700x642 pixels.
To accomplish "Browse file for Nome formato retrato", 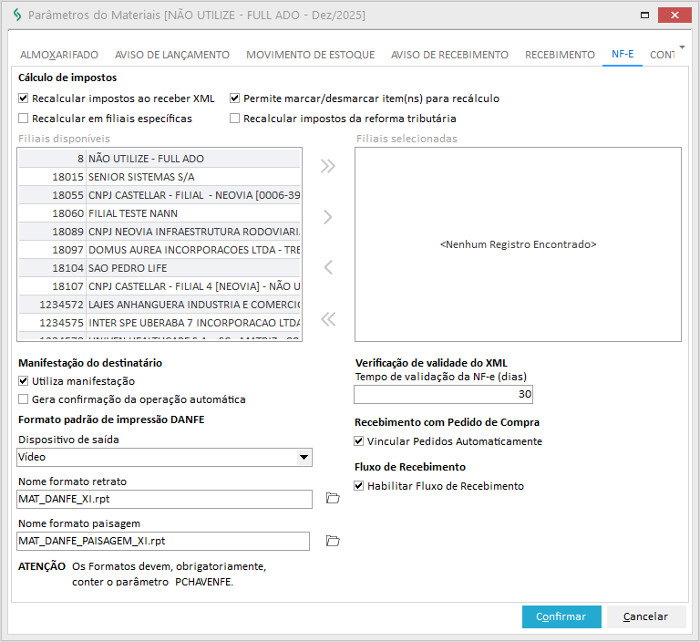I will coord(333,498).
